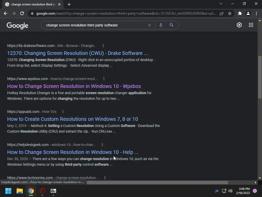
Task: Click the www.technorms.com URL breadcrumb
Action: pyautogui.click(x=53, y=178)
